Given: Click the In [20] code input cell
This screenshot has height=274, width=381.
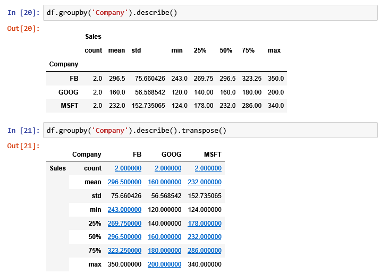Looking at the screenshot, I should coord(210,13).
